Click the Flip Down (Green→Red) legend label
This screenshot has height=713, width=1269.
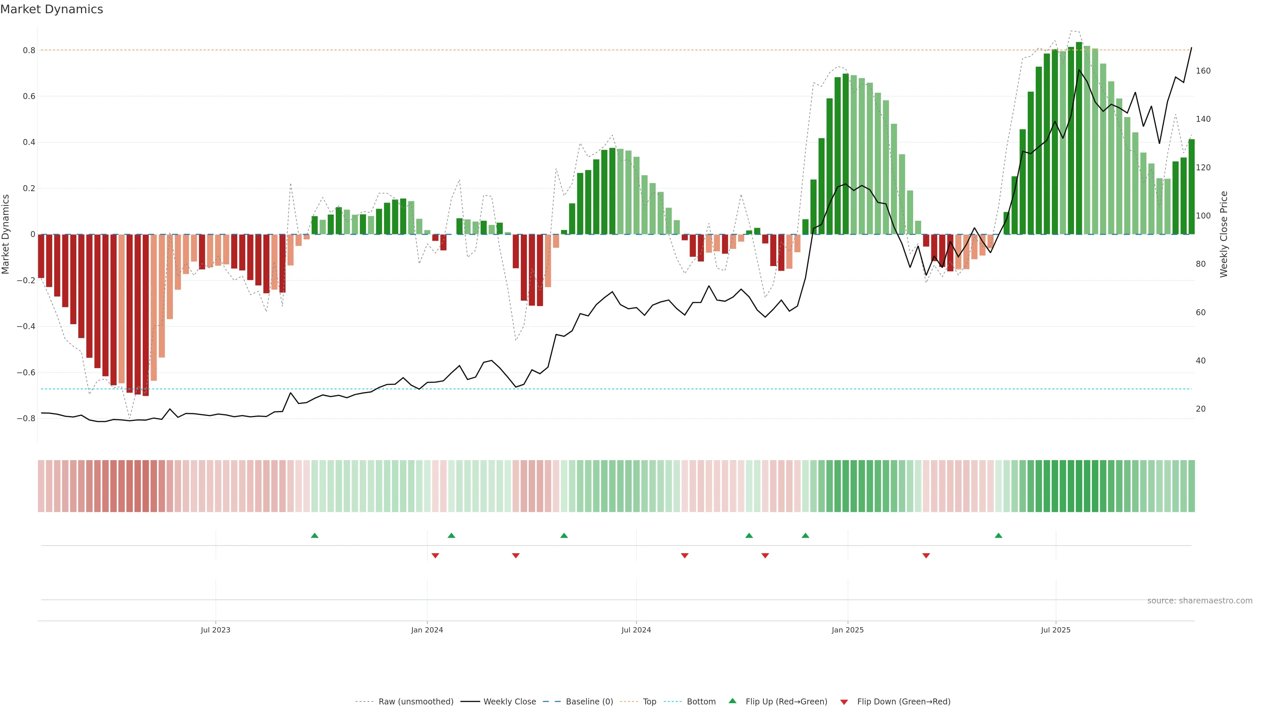904,702
